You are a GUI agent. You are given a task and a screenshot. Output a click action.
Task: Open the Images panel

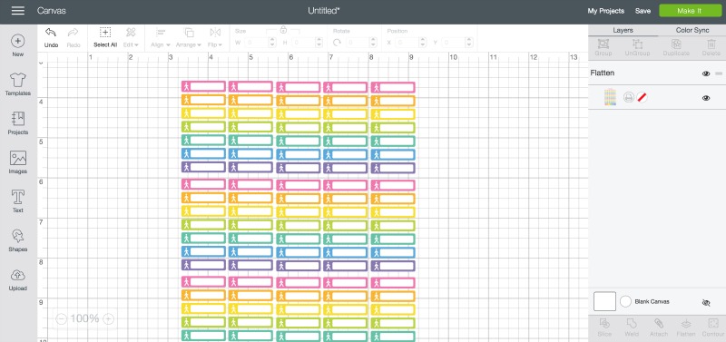(x=18, y=158)
